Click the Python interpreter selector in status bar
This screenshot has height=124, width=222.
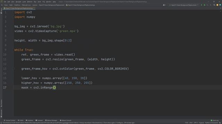tap(212, 123)
